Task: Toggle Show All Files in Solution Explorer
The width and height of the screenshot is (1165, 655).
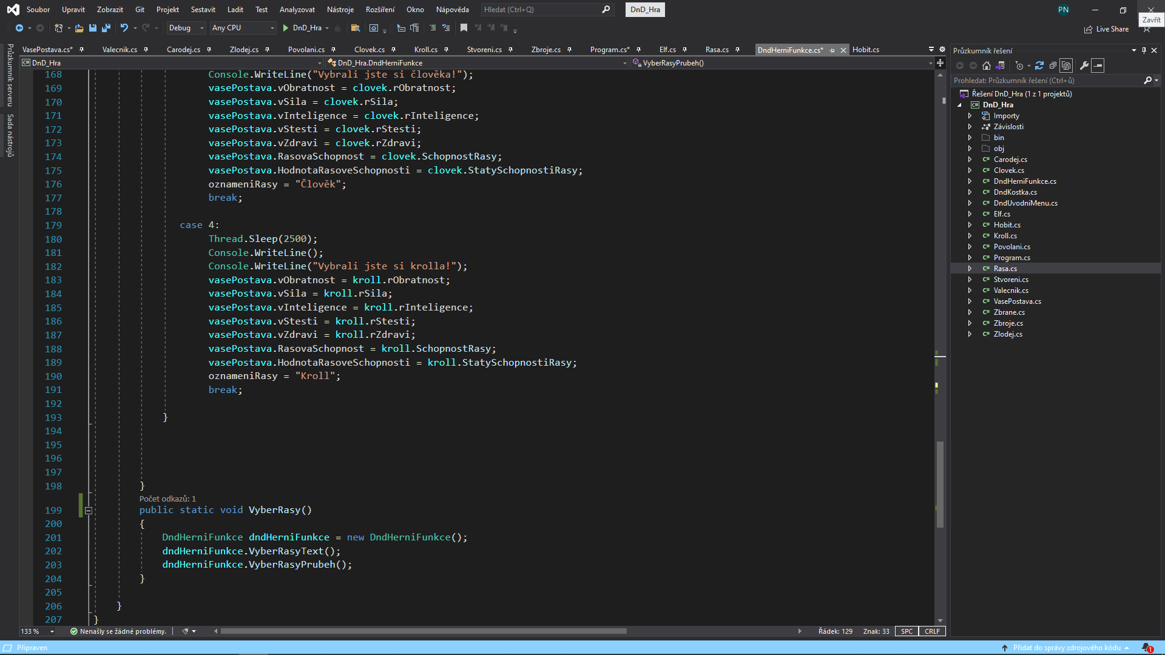Action: 1066,65
